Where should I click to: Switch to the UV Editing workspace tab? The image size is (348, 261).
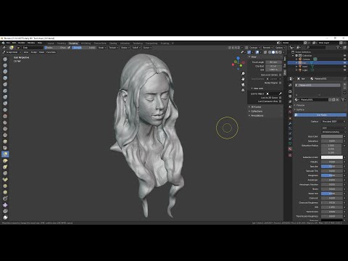(x=86, y=43)
